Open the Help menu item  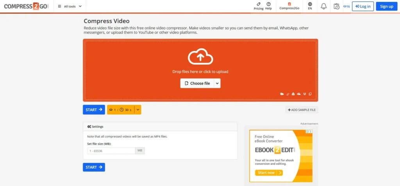(x=268, y=6)
